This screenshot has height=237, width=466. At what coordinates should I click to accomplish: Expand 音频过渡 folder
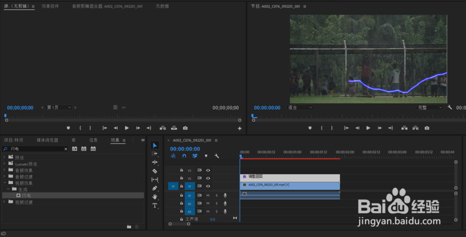(4, 176)
